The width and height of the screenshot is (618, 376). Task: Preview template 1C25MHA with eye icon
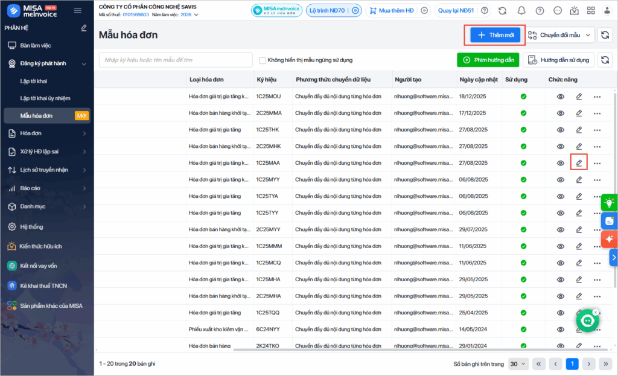coord(561,279)
